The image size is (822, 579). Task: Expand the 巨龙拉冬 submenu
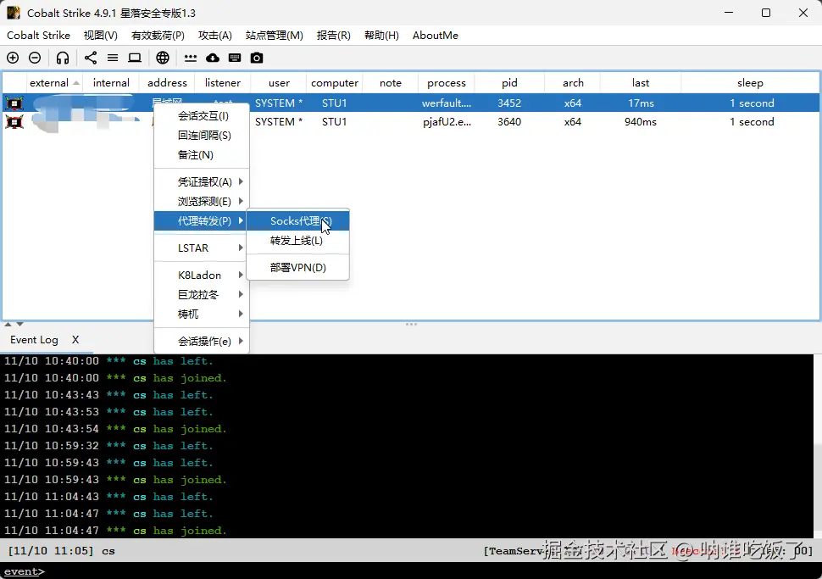202,294
